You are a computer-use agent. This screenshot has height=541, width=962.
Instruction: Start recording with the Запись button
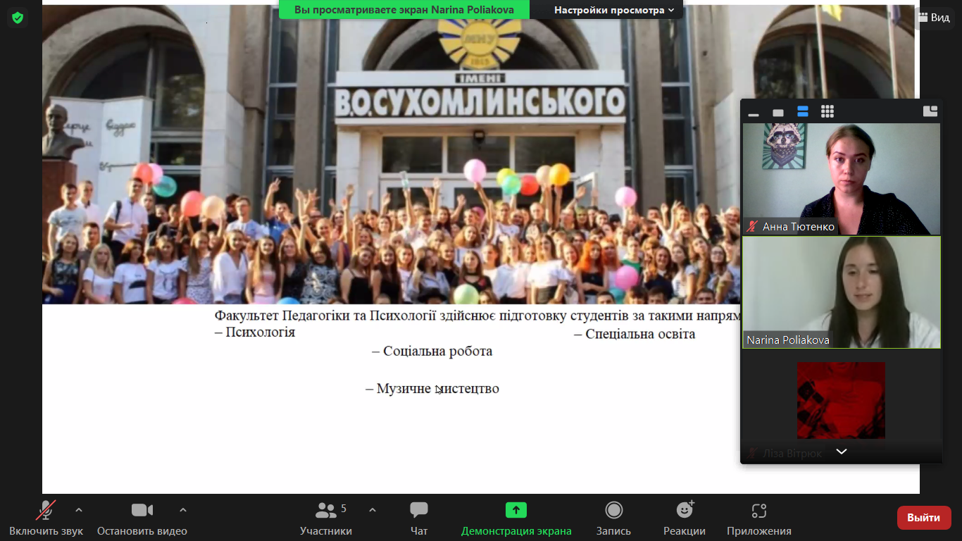pyautogui.click(x=613, y=518)
